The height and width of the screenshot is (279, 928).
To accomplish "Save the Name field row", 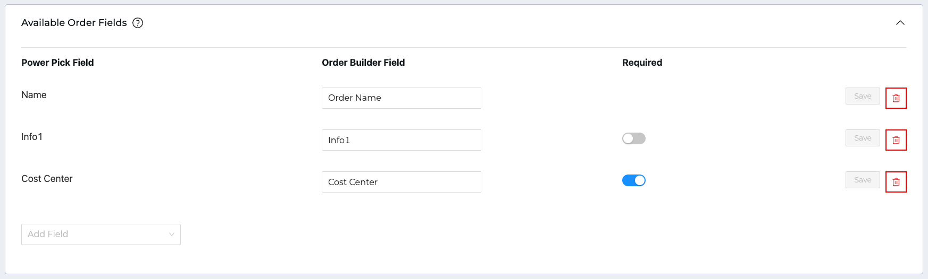I will (862, 96).
